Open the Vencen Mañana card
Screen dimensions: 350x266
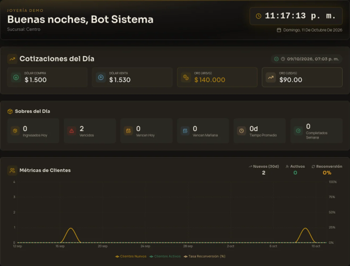coord(203,131)
